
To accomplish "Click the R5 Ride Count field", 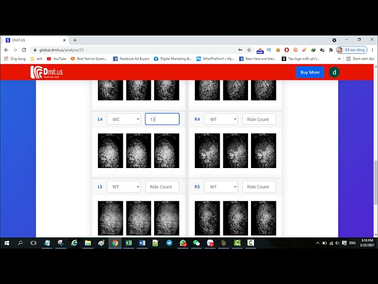I will [259, 187].
